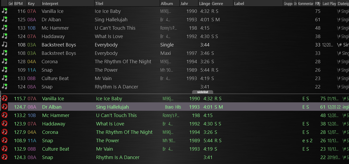Select the Dr Alban row in the sidelist
The width and height of the screenshot is (349, 164).
coord(178,107)
